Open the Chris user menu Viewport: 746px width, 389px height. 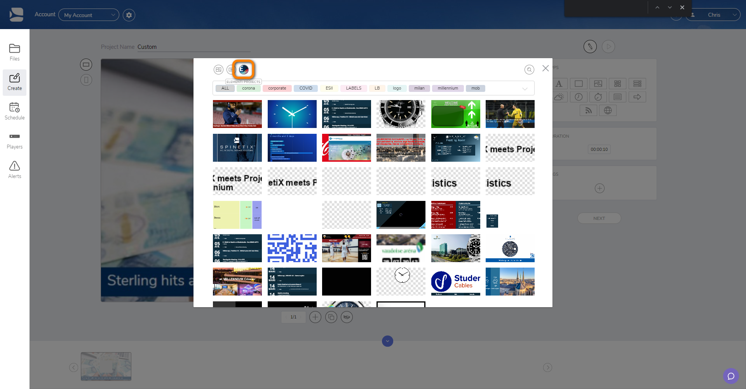click(x=713, y=15)
